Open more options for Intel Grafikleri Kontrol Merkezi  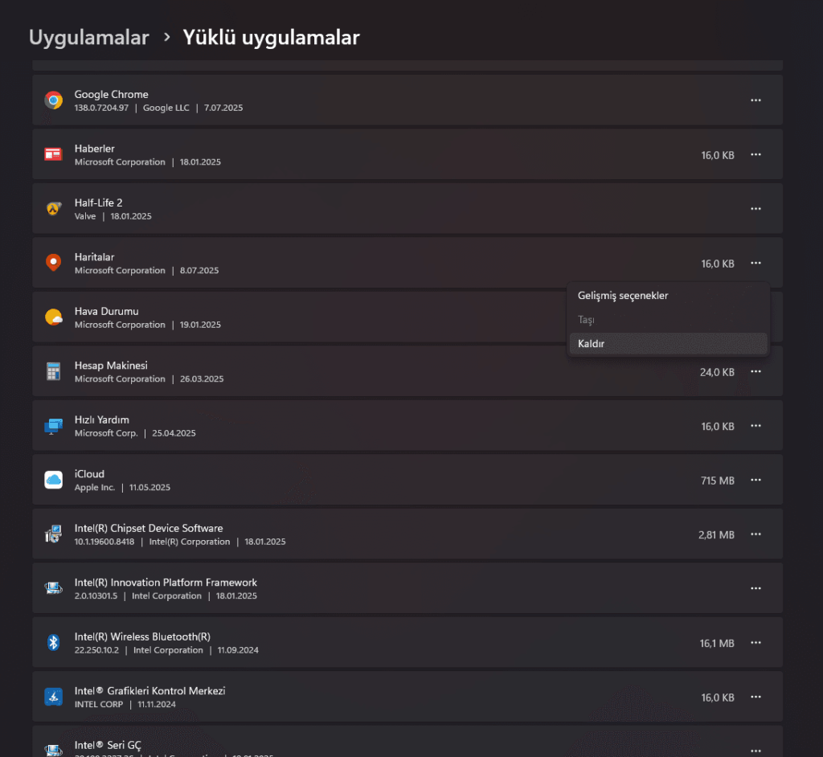755,698
